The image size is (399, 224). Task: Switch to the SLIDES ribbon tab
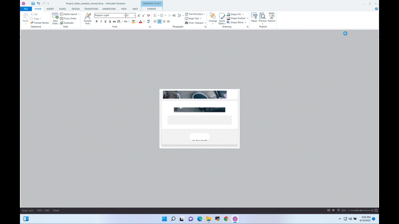tap(62, 9)
